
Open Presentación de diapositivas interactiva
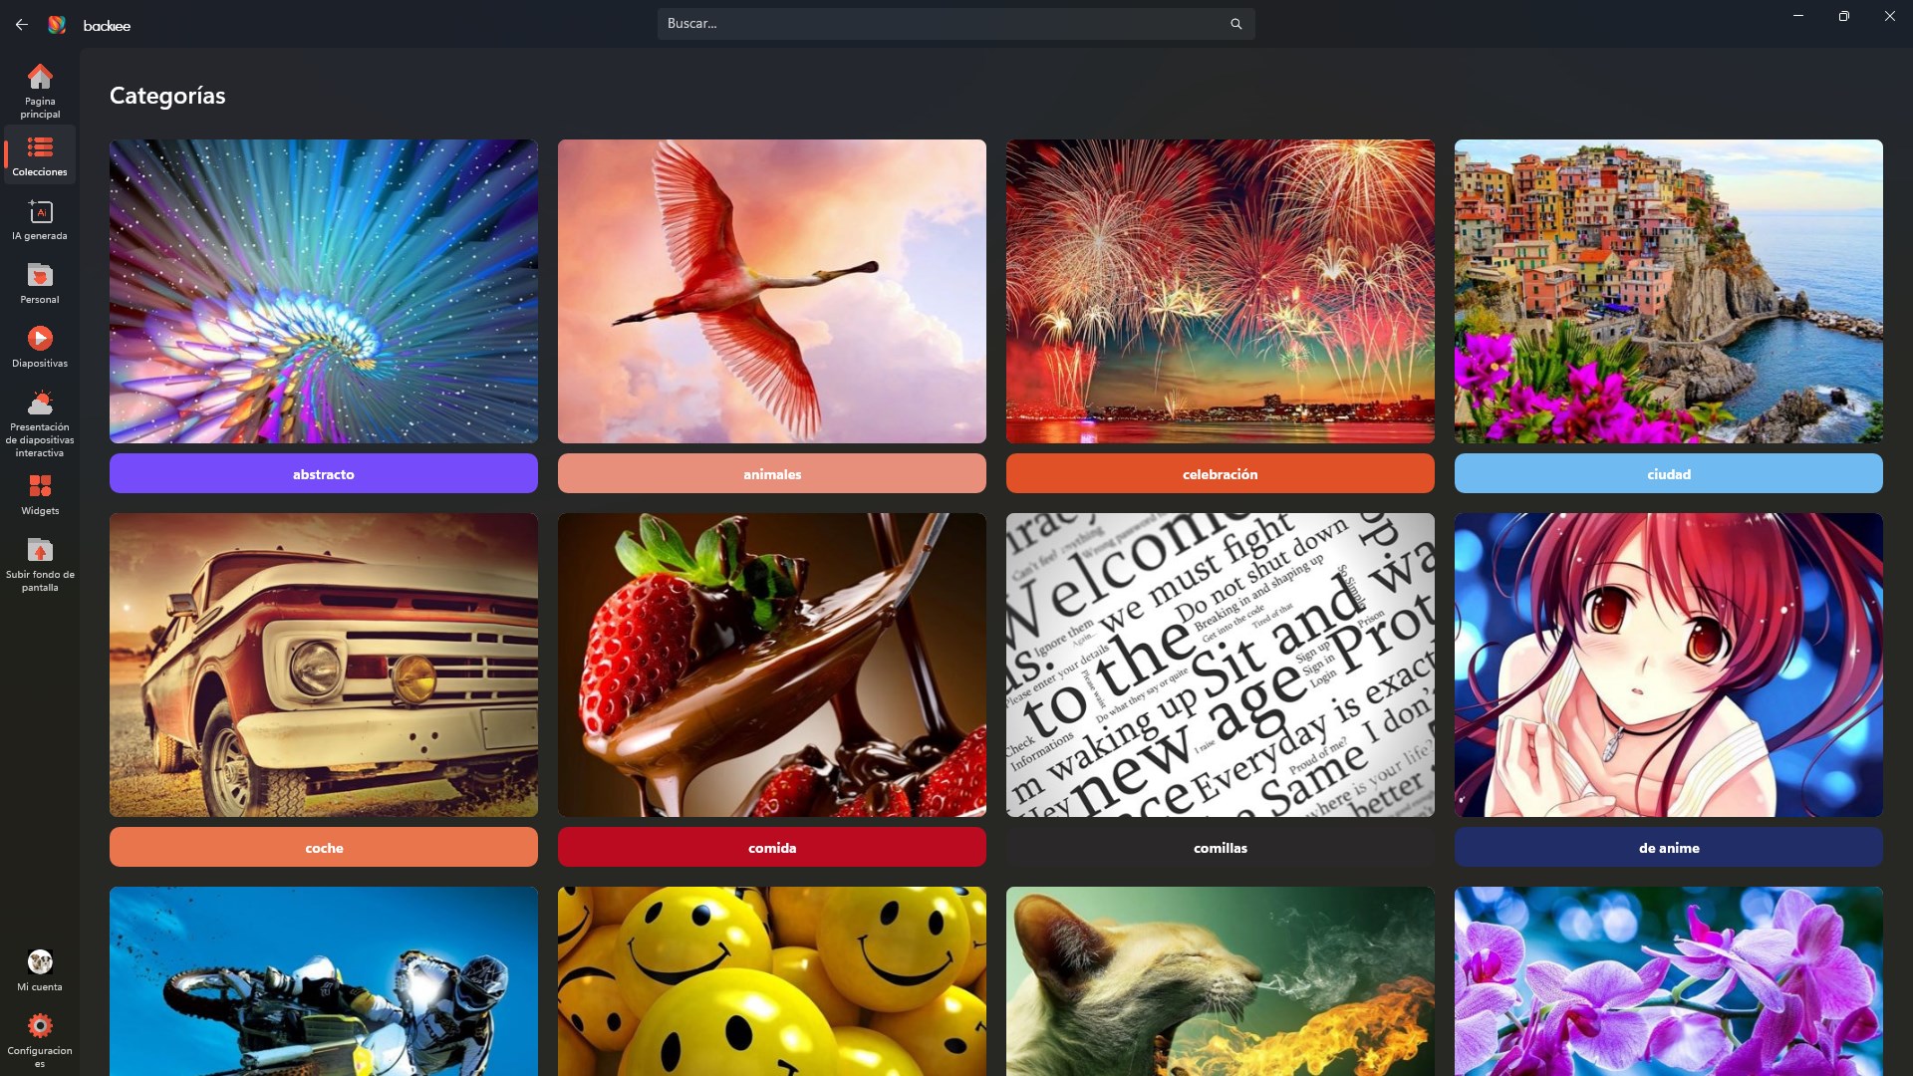pyautogui.click(x=40, y=404)
